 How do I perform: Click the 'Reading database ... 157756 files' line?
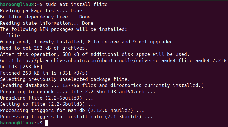(x=102, y=85)
